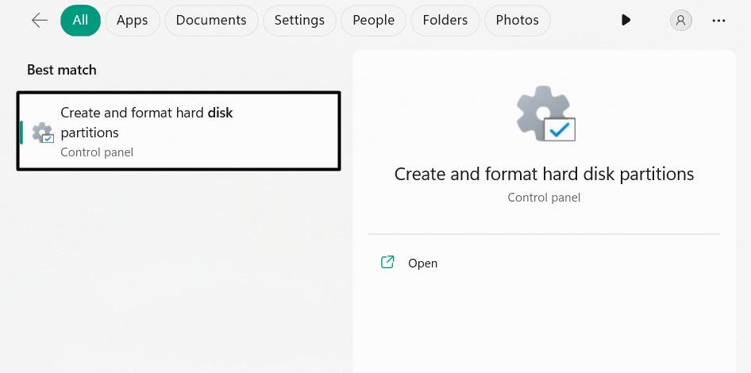Image resolution: width=751 pixels, height=373 pixels.
Task: Click the Open action text
Action: [x=422, y=263]
